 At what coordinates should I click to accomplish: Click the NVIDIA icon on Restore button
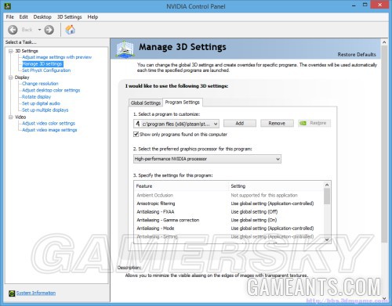point(303,123)
